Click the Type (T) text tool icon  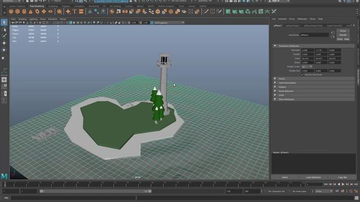pos(75,11)
